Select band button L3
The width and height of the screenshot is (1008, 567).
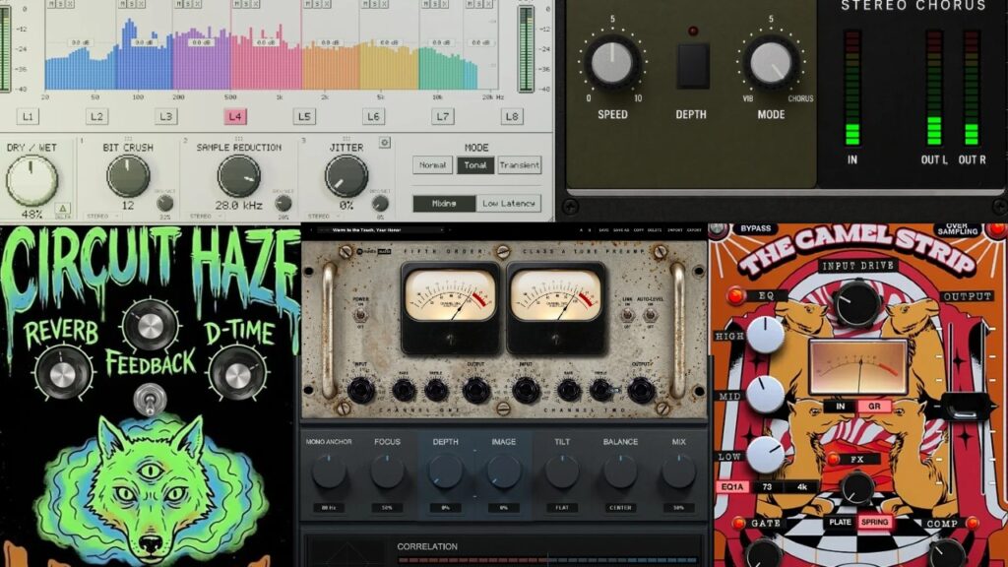tap(165, 116)
